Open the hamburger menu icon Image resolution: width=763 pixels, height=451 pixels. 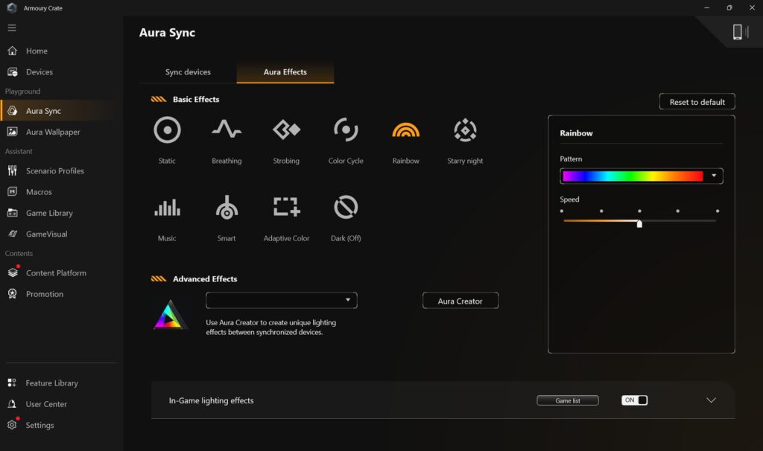click(x=12, y=28)
